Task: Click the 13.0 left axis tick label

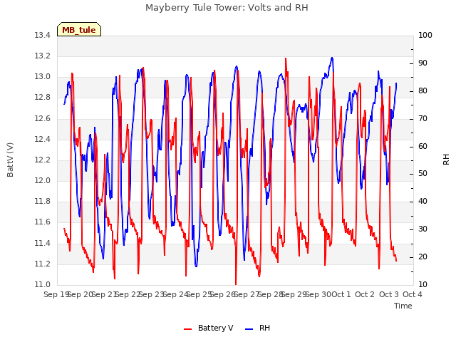Action: [43, 77]
